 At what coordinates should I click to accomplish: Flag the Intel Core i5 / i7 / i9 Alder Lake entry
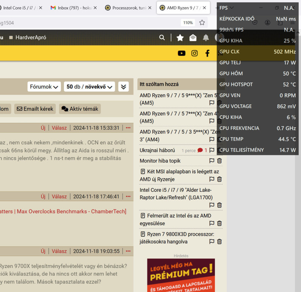coord(212,205)
